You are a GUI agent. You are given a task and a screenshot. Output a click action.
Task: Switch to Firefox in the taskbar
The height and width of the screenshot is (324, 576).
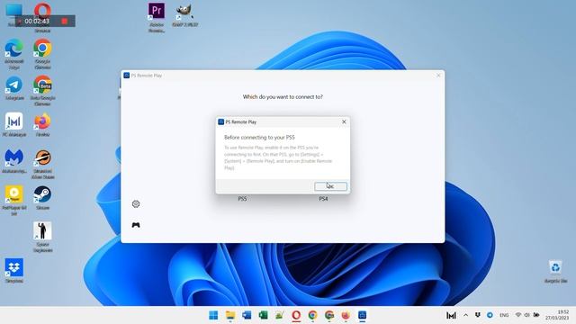point(346,315)
